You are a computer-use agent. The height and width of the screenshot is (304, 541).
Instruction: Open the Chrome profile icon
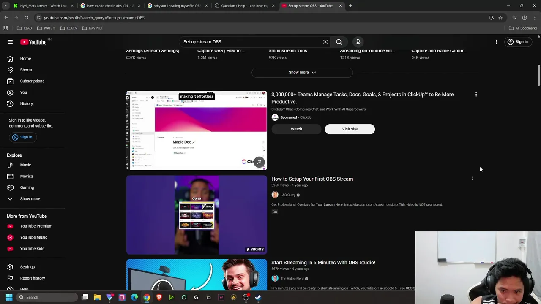pos(525,18)
